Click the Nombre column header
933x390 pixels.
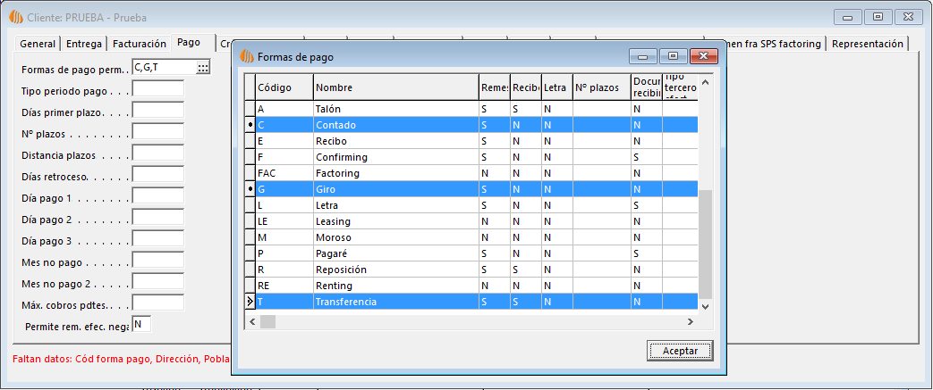coord(395,87)
